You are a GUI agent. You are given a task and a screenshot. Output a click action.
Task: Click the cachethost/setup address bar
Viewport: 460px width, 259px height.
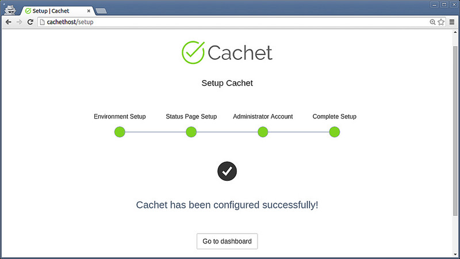coord(230,22)
